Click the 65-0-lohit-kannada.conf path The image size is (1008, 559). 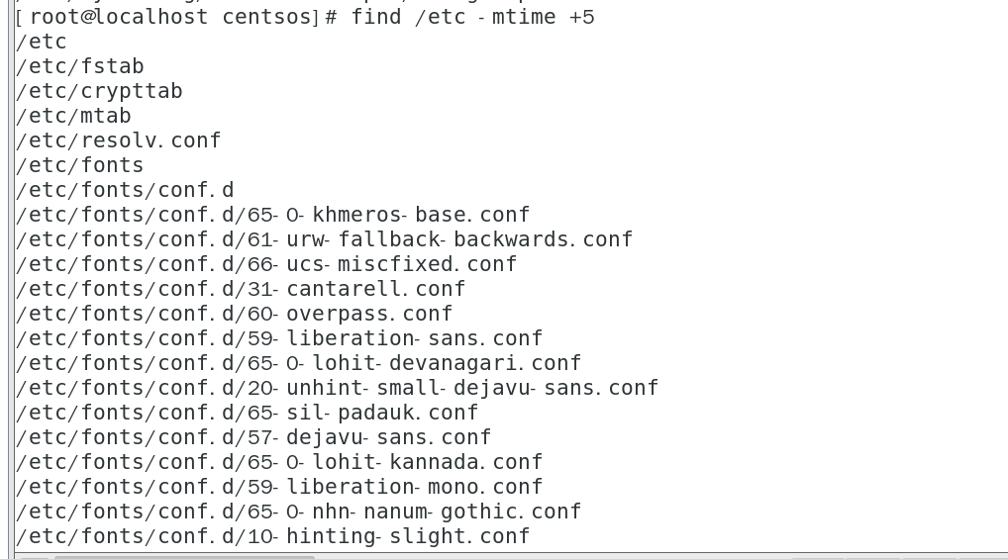click(280, 462)
